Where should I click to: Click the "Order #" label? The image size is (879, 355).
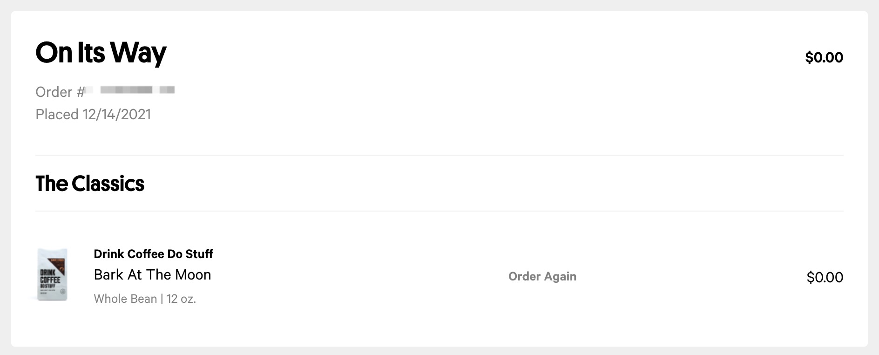(60, 92)
